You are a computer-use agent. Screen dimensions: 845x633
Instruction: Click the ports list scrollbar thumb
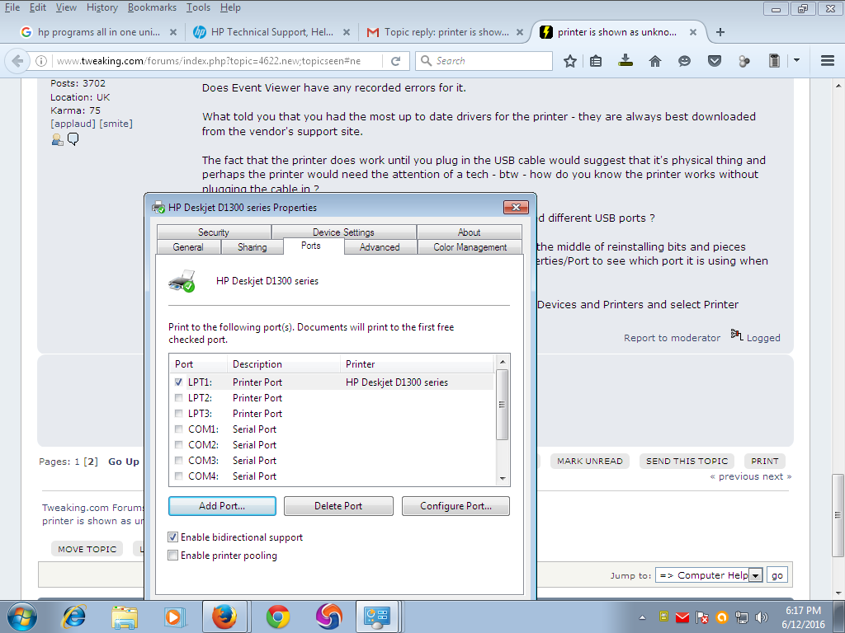[502, 404]
